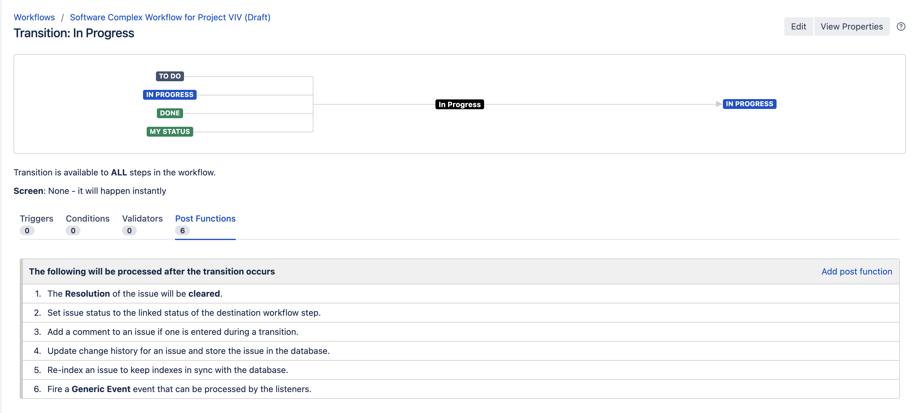Click the destination IN PROGRESS status badge
Viewport: 914px width, 413px height.
(749, 104)
